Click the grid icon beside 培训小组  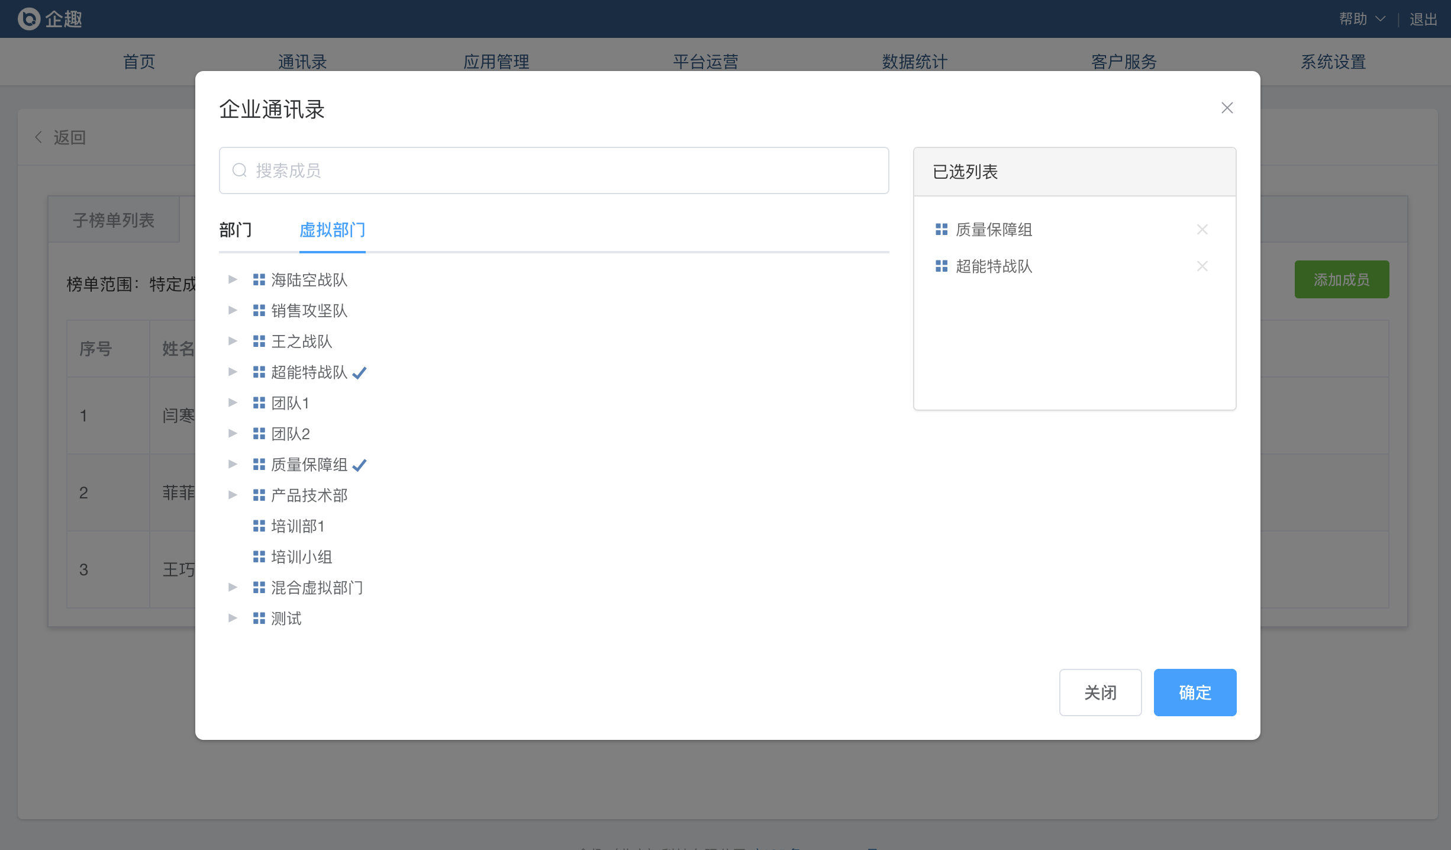[x=259, y=557]
